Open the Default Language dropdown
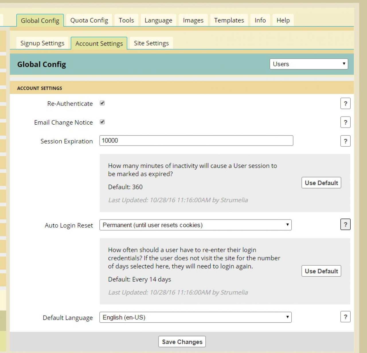The width and height of the screenshot is (367, 353). pyautogui.click(x=195, y=317)
